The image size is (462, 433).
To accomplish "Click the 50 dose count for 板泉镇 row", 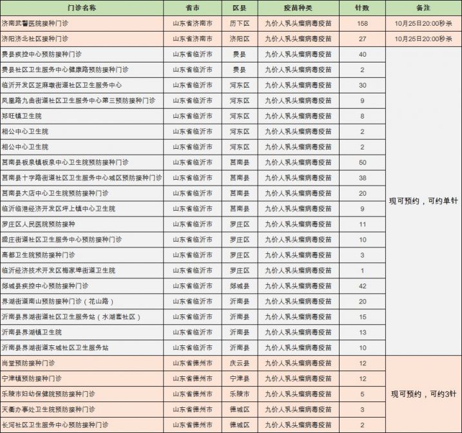I will click(x=362, y=162).
